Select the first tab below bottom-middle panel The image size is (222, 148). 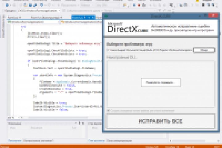[x=96, y=141]
